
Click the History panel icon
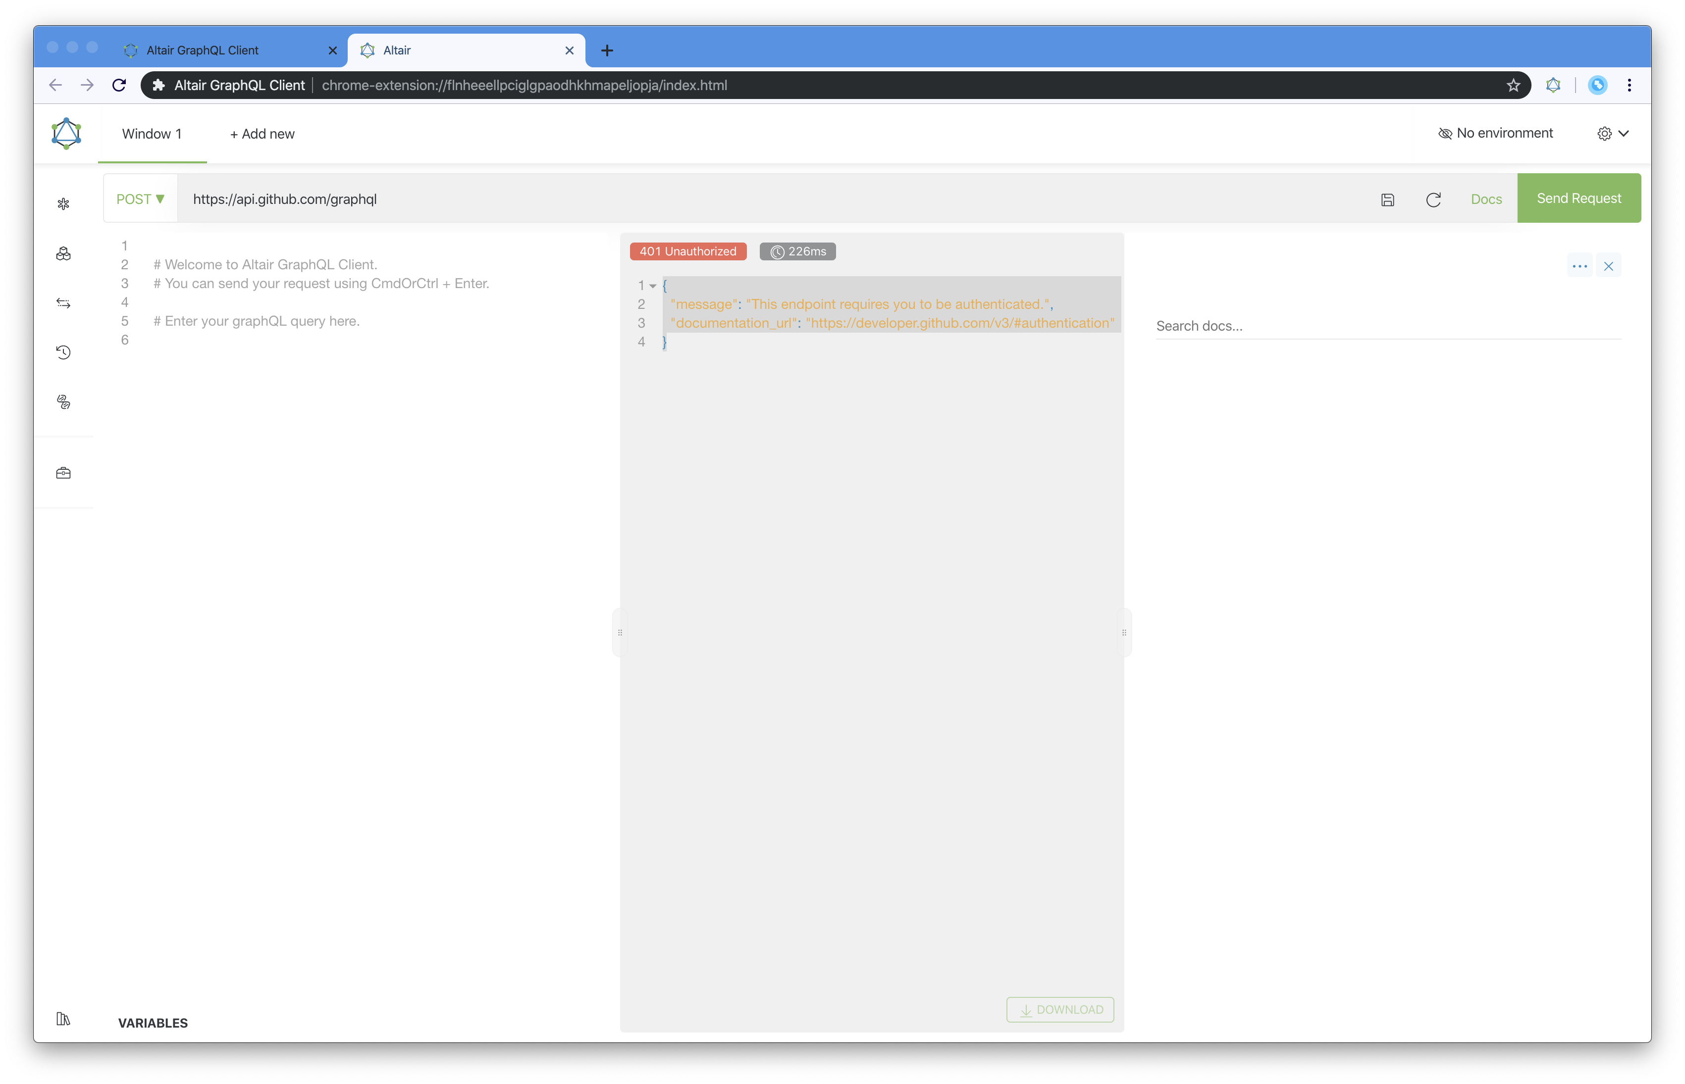65,352
